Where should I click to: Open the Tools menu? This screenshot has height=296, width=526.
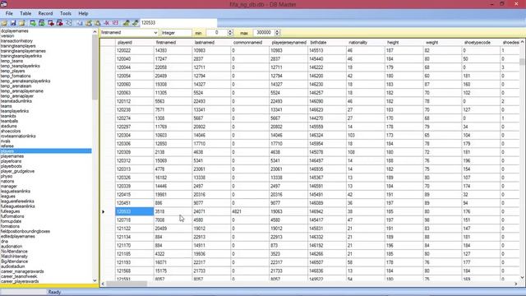click(x=66, y=13)
